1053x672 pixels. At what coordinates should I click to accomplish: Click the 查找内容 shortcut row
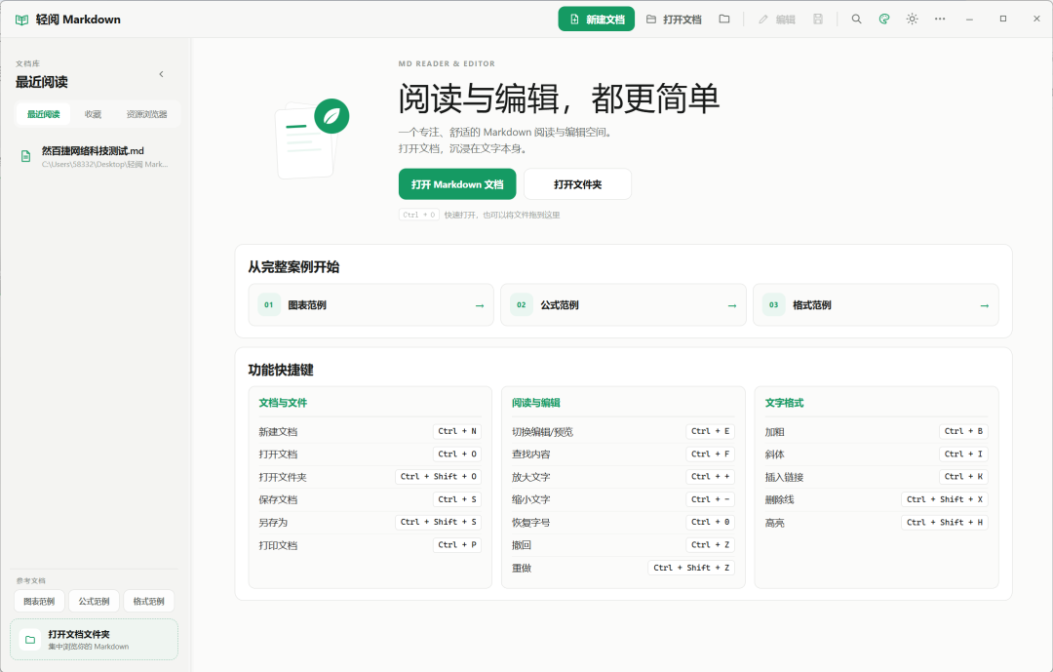click(623, 455)
